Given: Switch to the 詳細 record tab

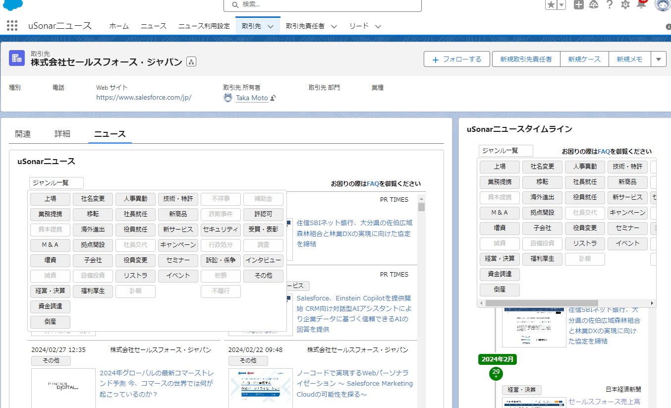Looking at the screenshot, I should click(62, 134).
